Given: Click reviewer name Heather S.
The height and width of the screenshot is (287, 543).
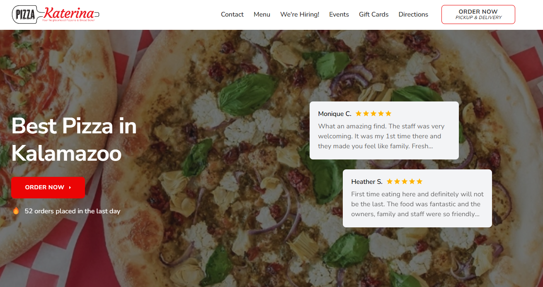Looking at the screenshot, I should 367,181.
